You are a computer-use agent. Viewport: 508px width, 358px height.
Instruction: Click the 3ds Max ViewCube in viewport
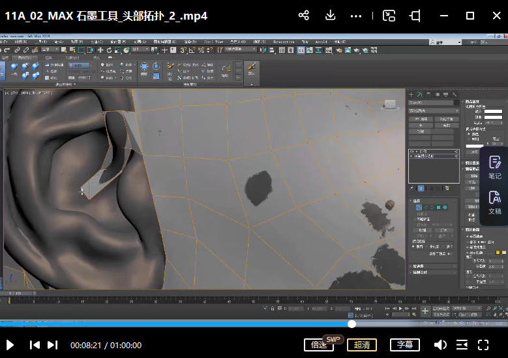(390, 105)
